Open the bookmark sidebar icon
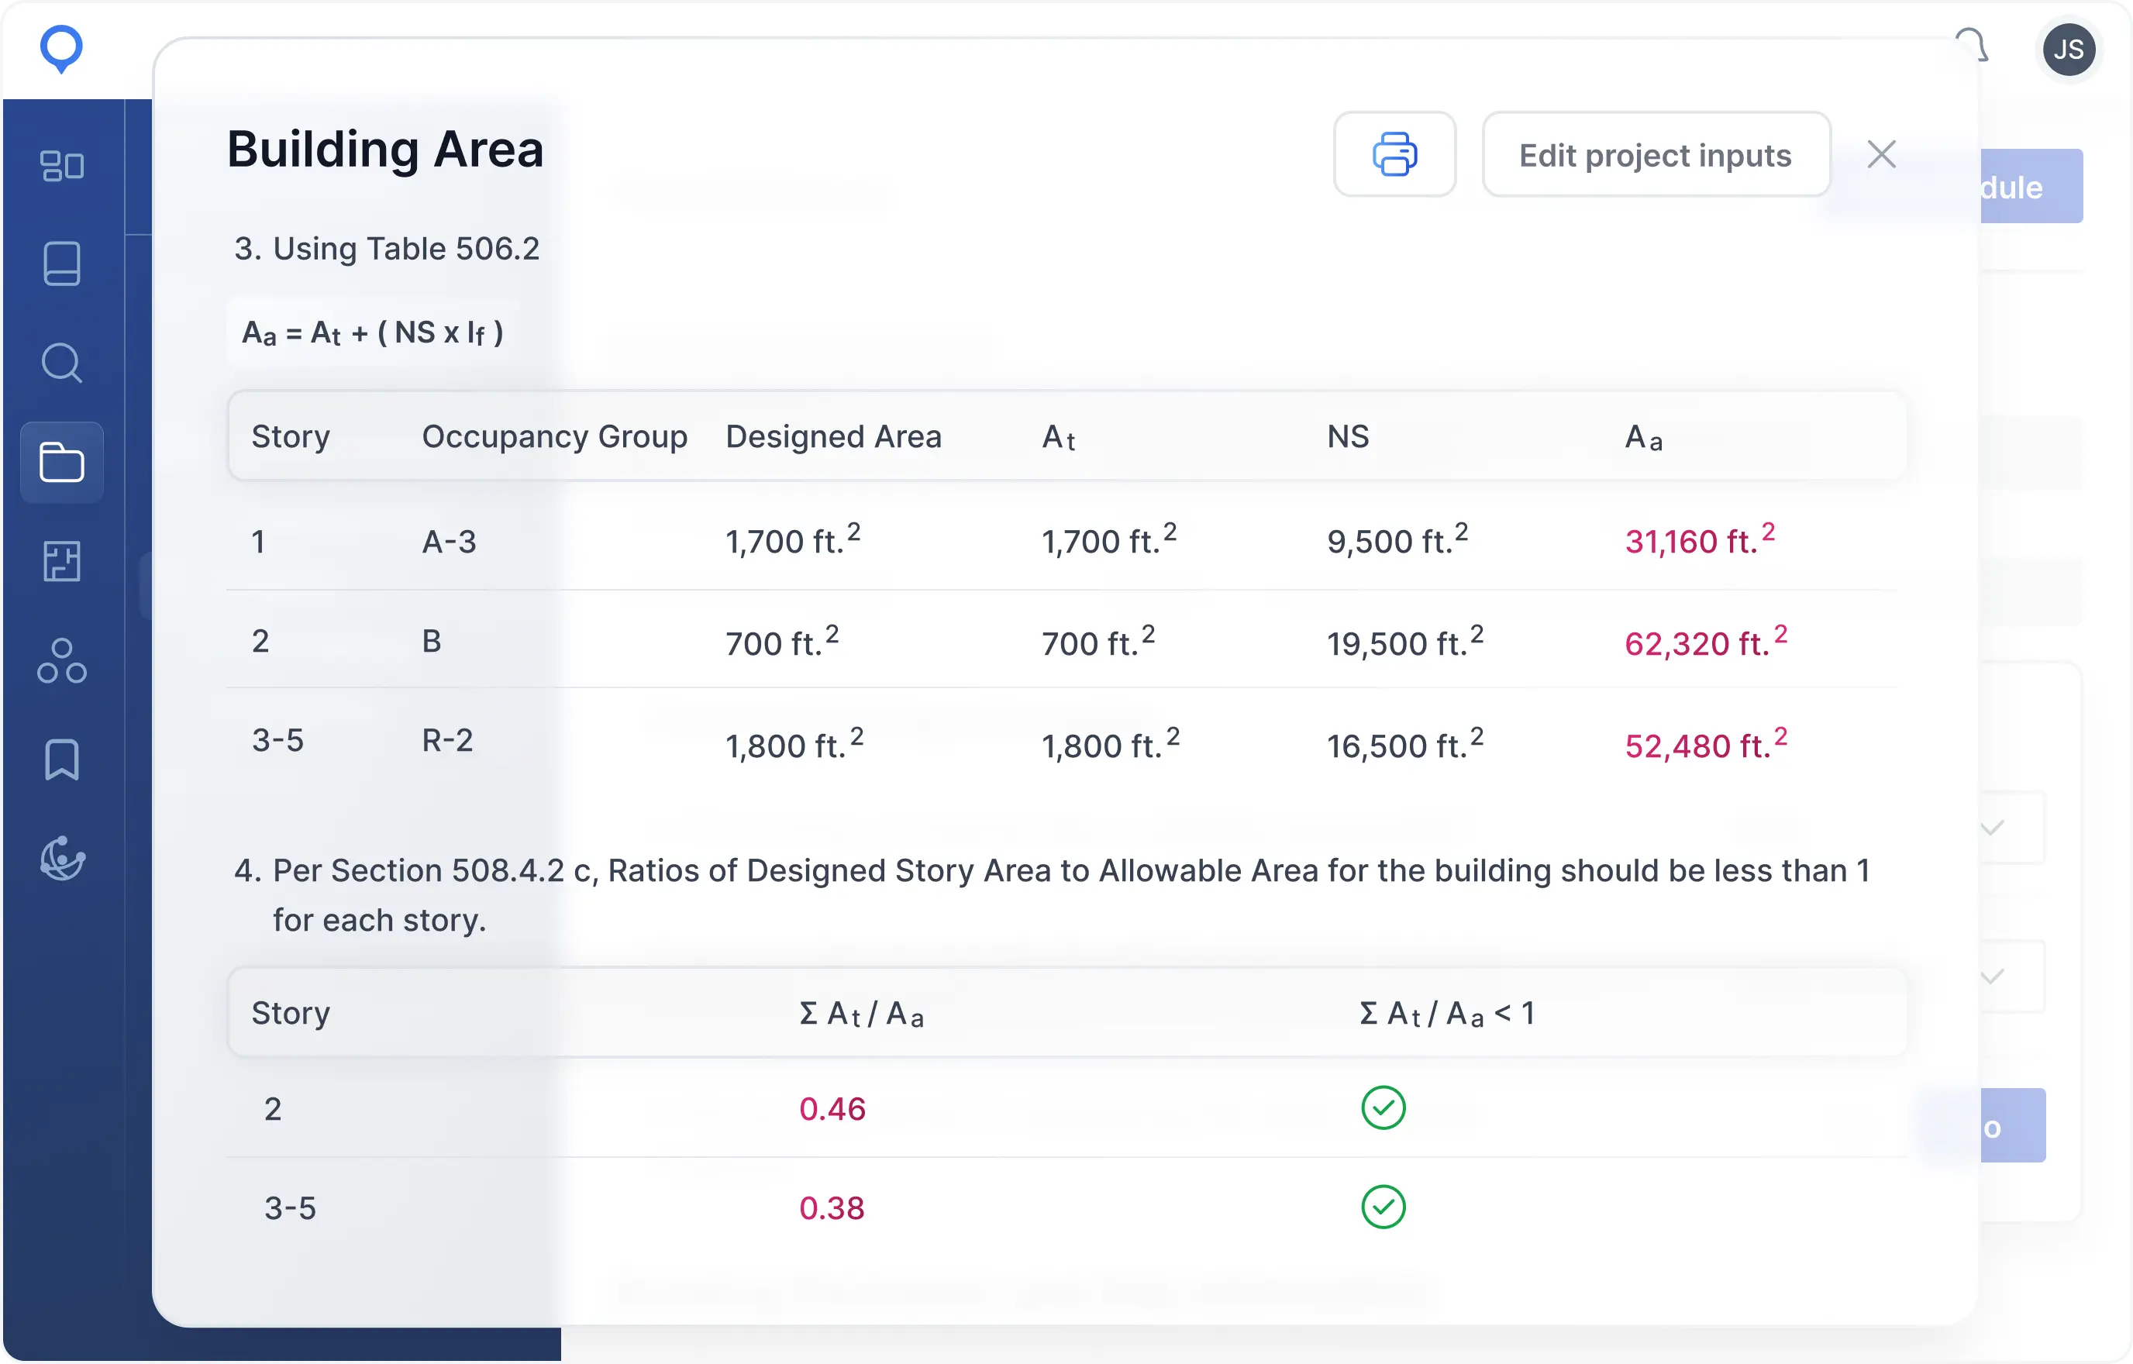The image size is (2133, 1364). 62,760
